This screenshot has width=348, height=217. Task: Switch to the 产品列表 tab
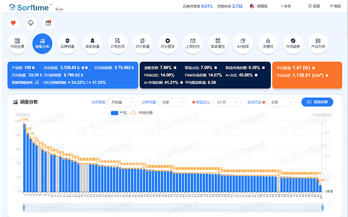(318, 41)
